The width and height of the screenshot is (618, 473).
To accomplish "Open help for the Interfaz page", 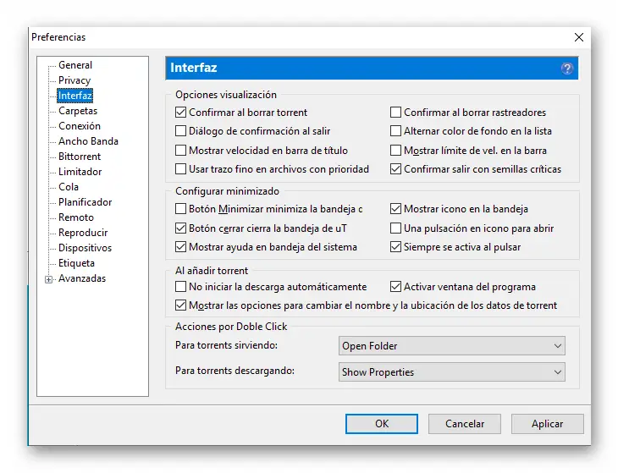I will (566, 69).
